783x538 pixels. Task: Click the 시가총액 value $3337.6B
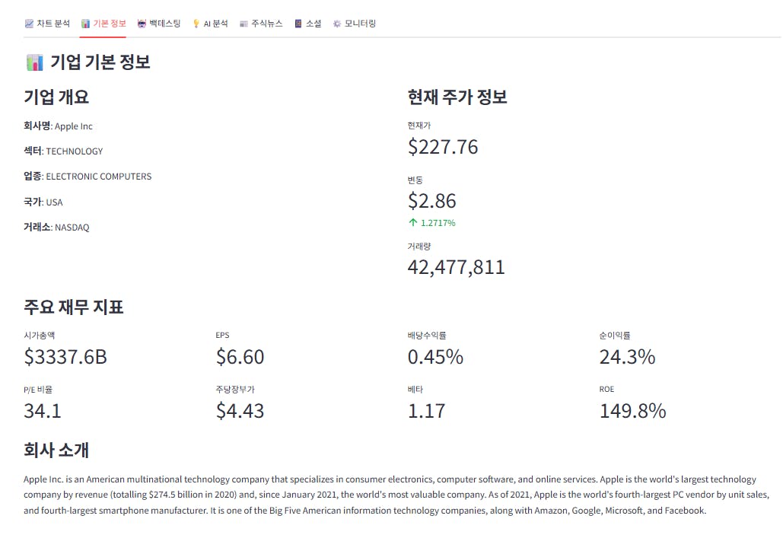click(65, 357)
